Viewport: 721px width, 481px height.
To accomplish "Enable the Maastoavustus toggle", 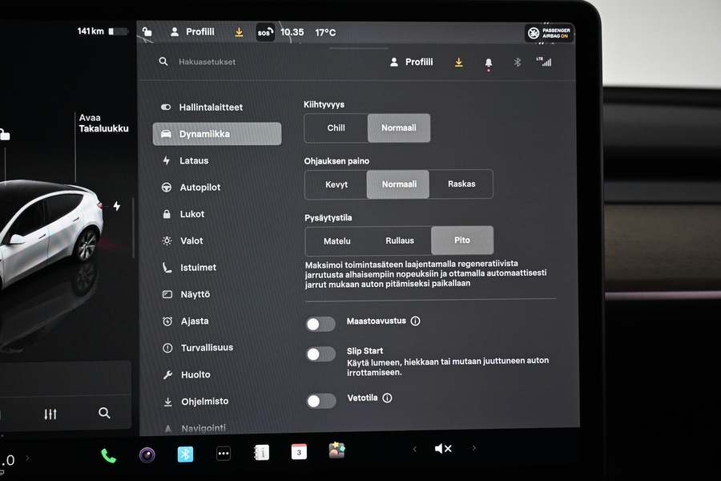I will click(x=320, y=324).
